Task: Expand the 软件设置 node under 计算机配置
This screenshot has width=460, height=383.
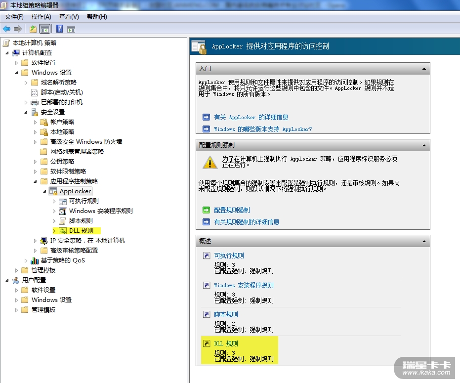Action: point(16,63)
